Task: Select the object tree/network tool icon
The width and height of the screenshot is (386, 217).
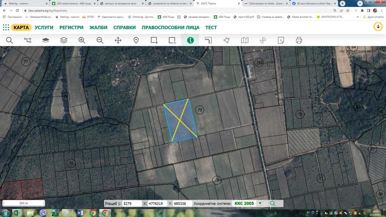Action: [27, 40]
